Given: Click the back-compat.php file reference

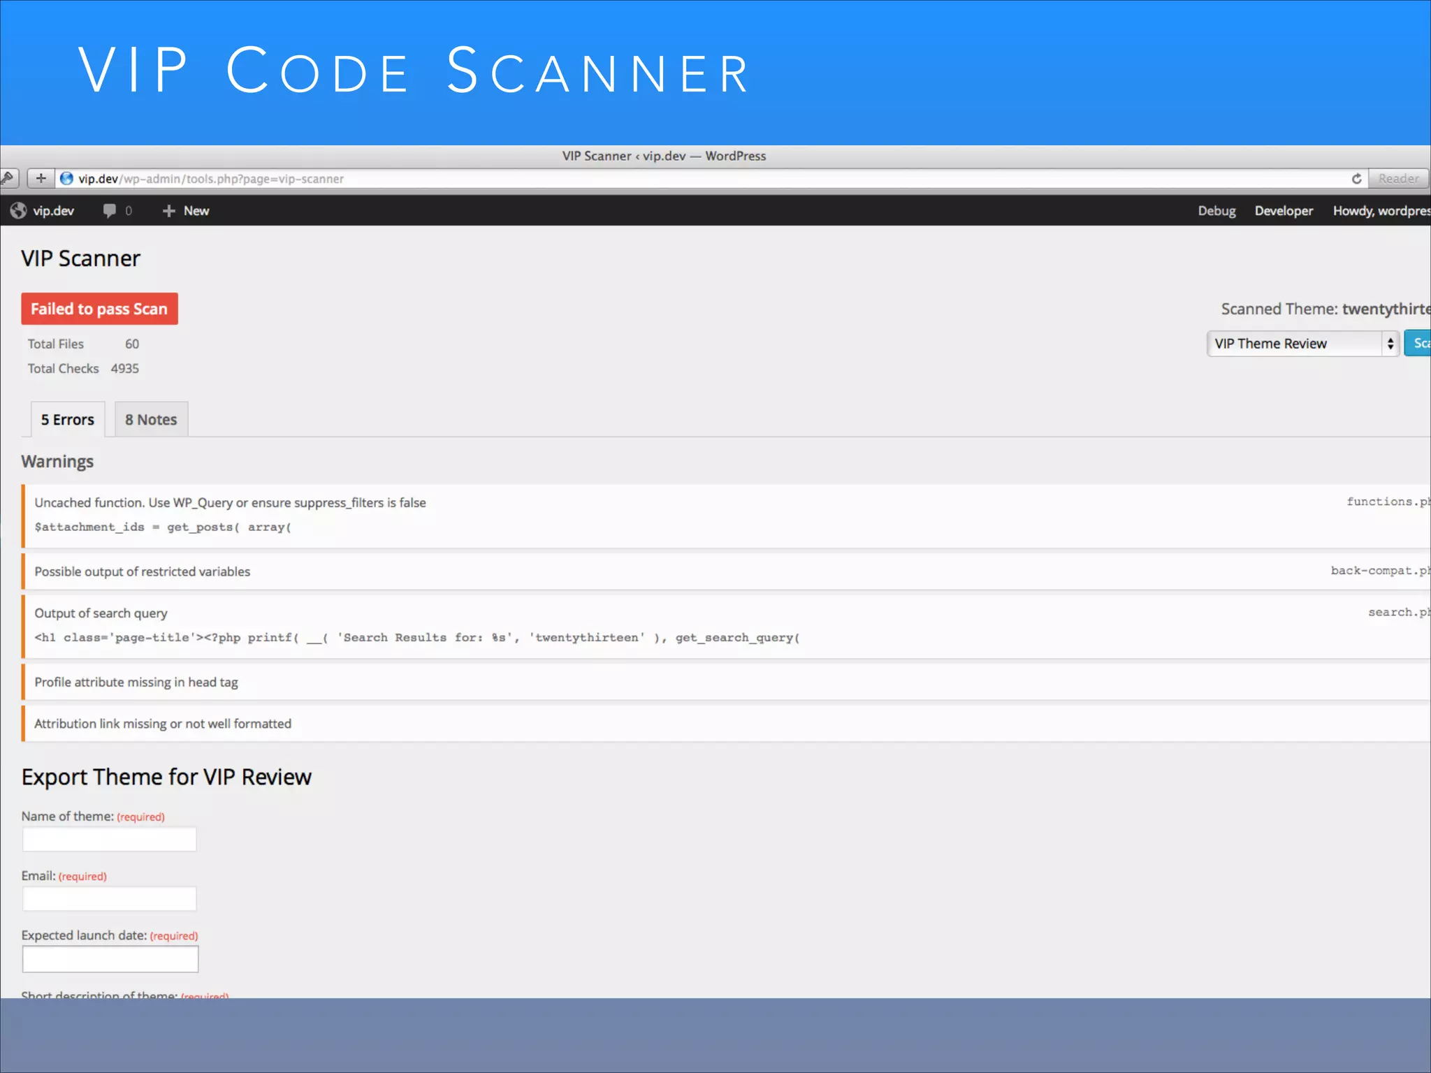Looking at the screenshot, I should (1381, 571).
